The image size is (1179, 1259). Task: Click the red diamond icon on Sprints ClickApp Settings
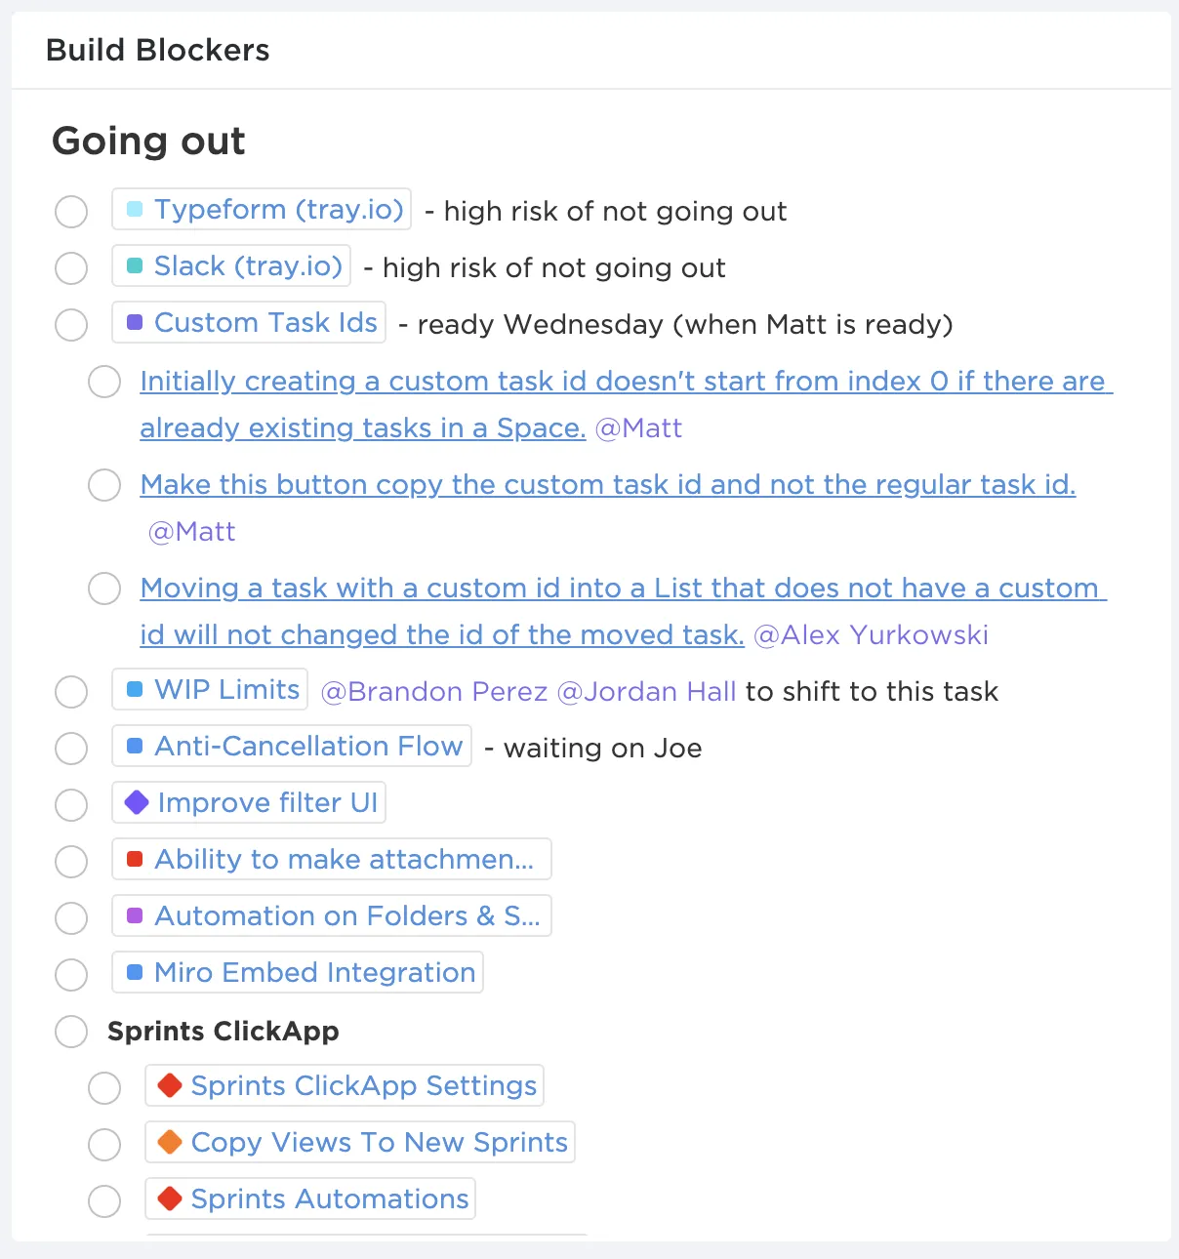coord(170,1085)
